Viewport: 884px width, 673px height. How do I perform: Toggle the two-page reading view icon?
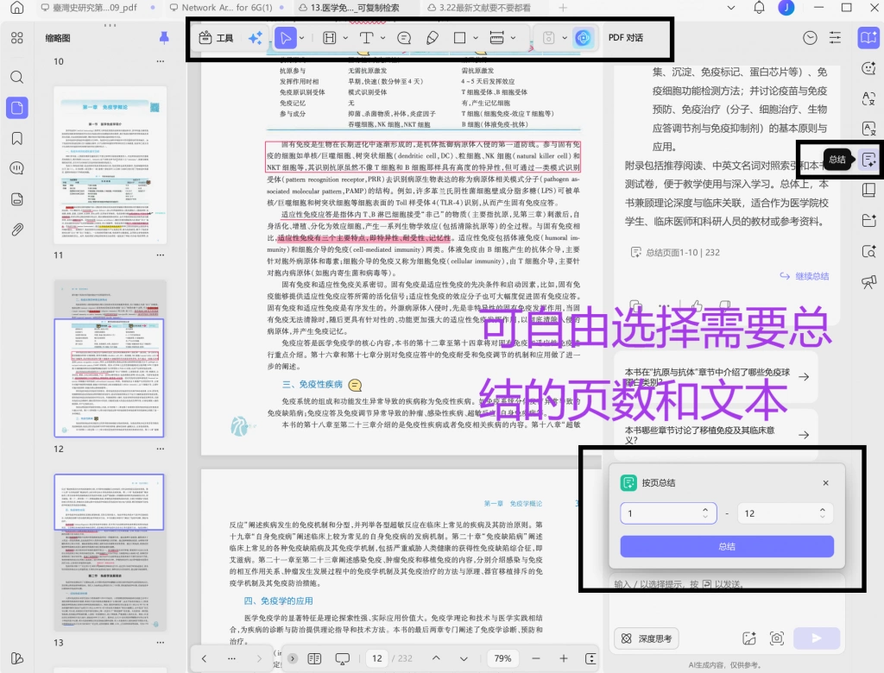314,658
